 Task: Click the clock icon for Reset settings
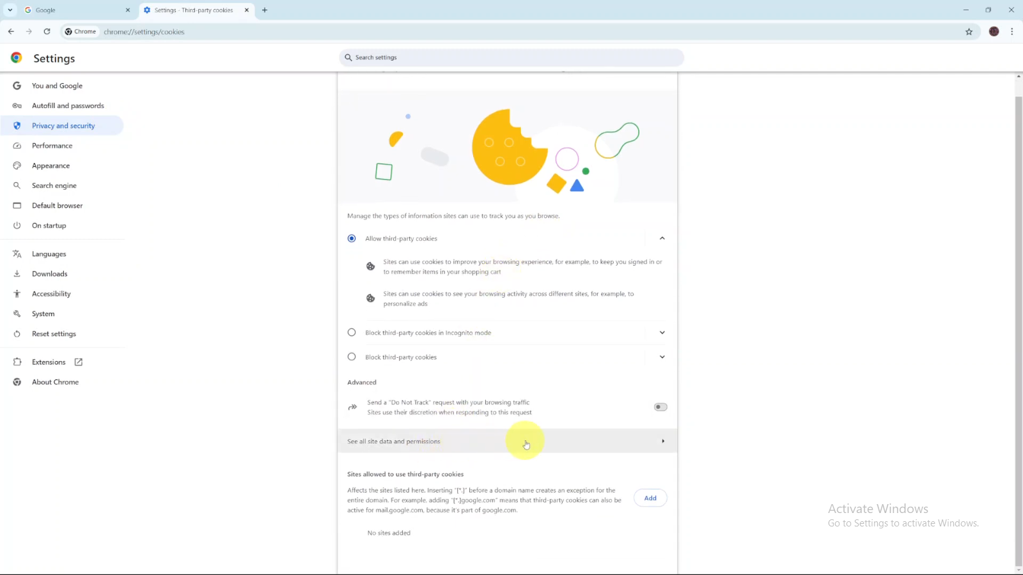[x=17, y=333]
